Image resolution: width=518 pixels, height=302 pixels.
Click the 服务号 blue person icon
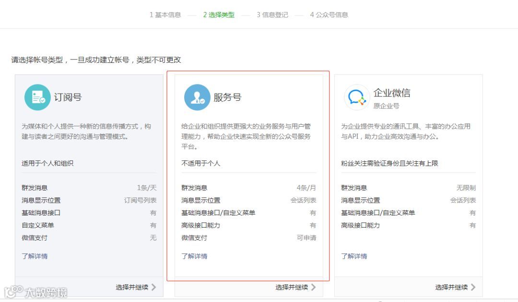point(197,97)
